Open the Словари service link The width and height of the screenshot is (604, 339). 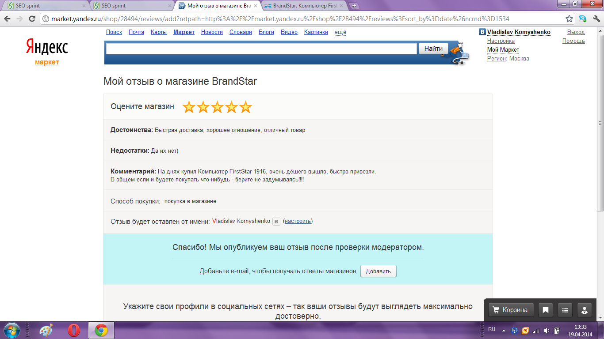click(x=241, y=32)
